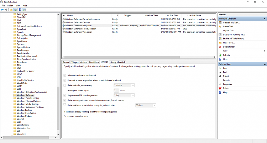Image resolution: width=267 pixels, height=143 pixels.
Task: Select the UpdateOrchestrator folder
Action: 26,71
